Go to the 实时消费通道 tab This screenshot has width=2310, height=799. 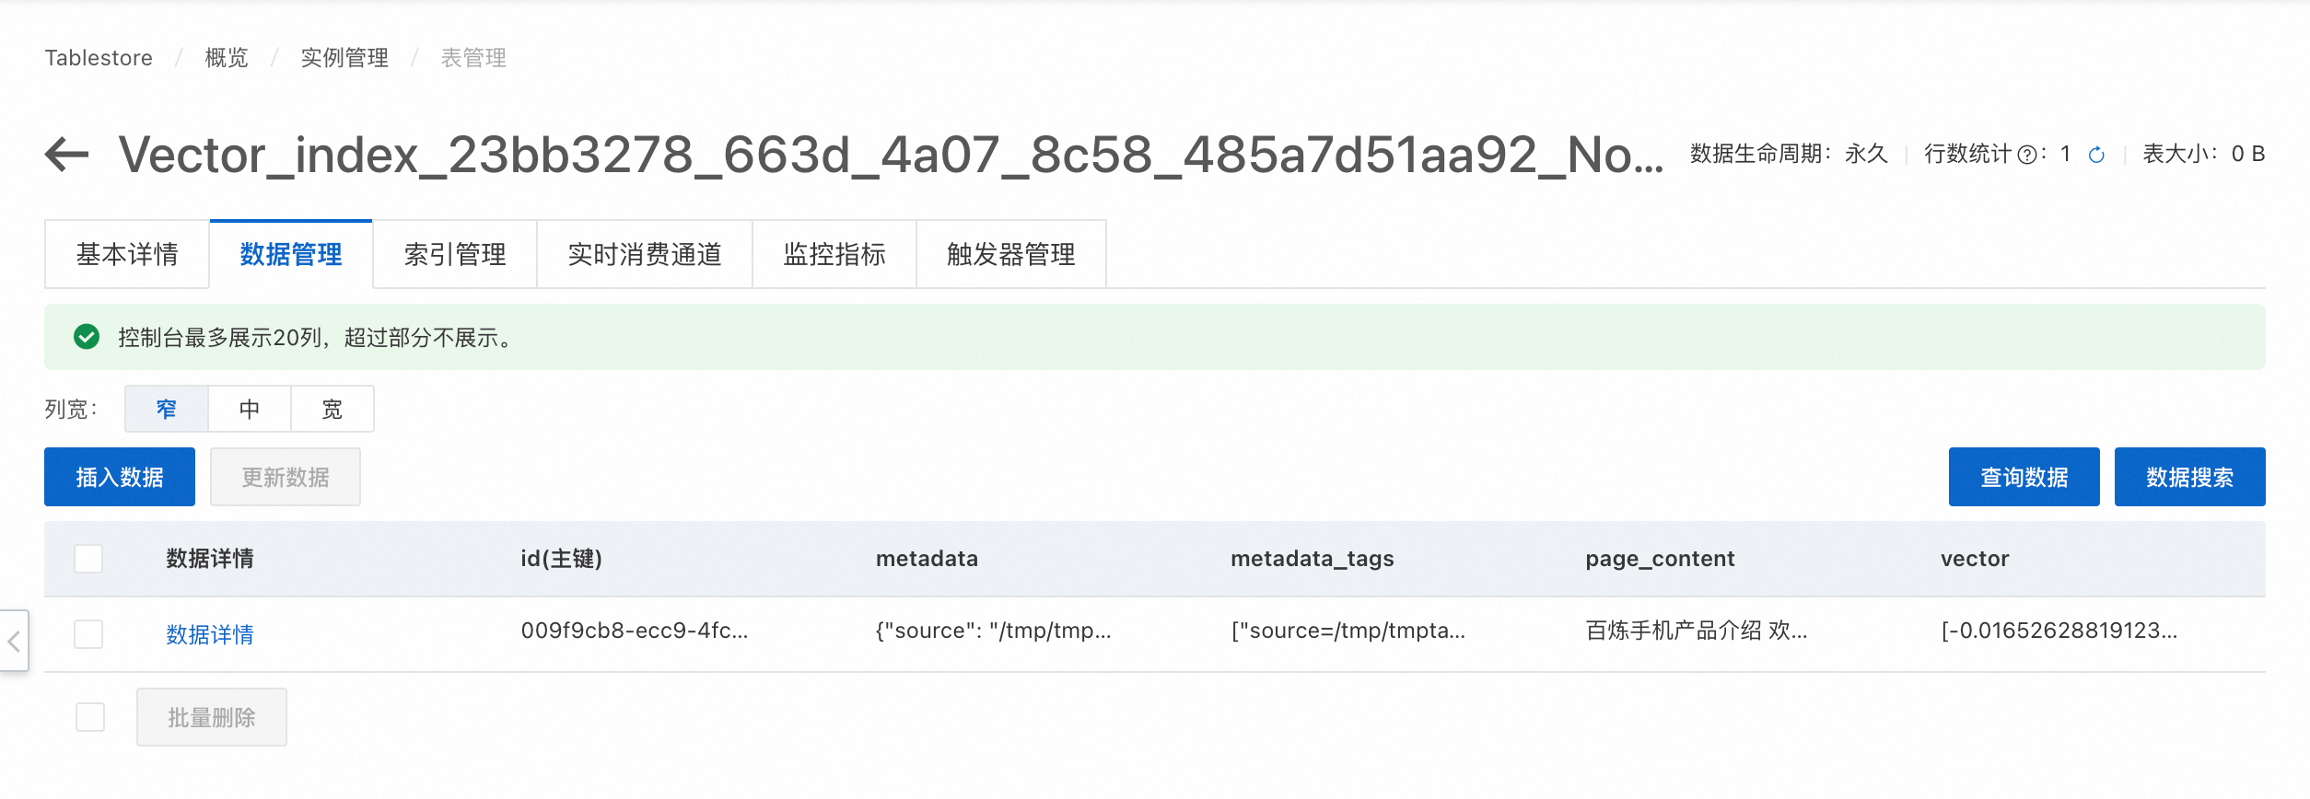(645, 254)
